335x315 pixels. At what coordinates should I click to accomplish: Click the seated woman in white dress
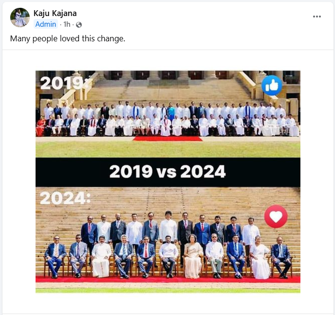click(x=260, y=258)
